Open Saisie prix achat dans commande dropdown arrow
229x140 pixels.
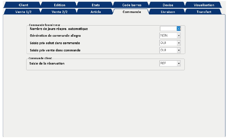(x=179, y=43)
